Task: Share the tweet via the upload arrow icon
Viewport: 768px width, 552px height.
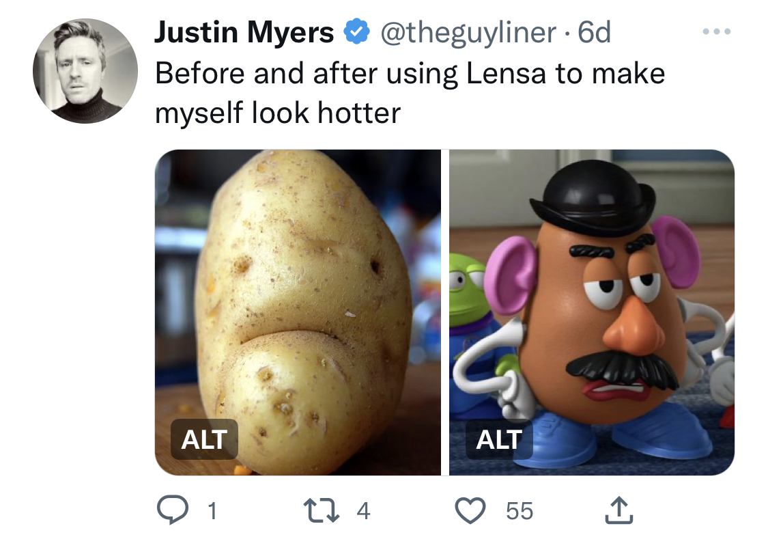Action: [617, 510]
